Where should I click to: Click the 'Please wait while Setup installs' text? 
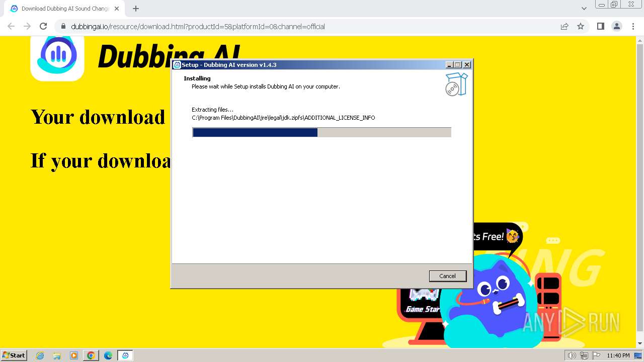266,86
